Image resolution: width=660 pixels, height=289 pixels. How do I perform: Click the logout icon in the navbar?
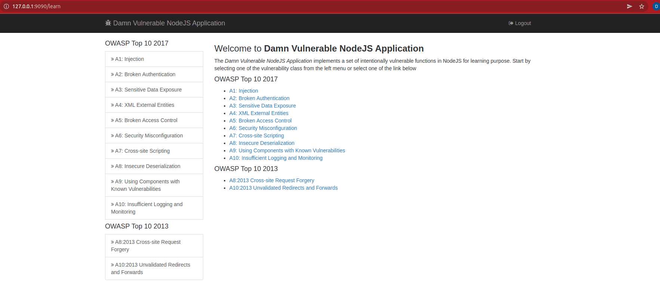511,23
